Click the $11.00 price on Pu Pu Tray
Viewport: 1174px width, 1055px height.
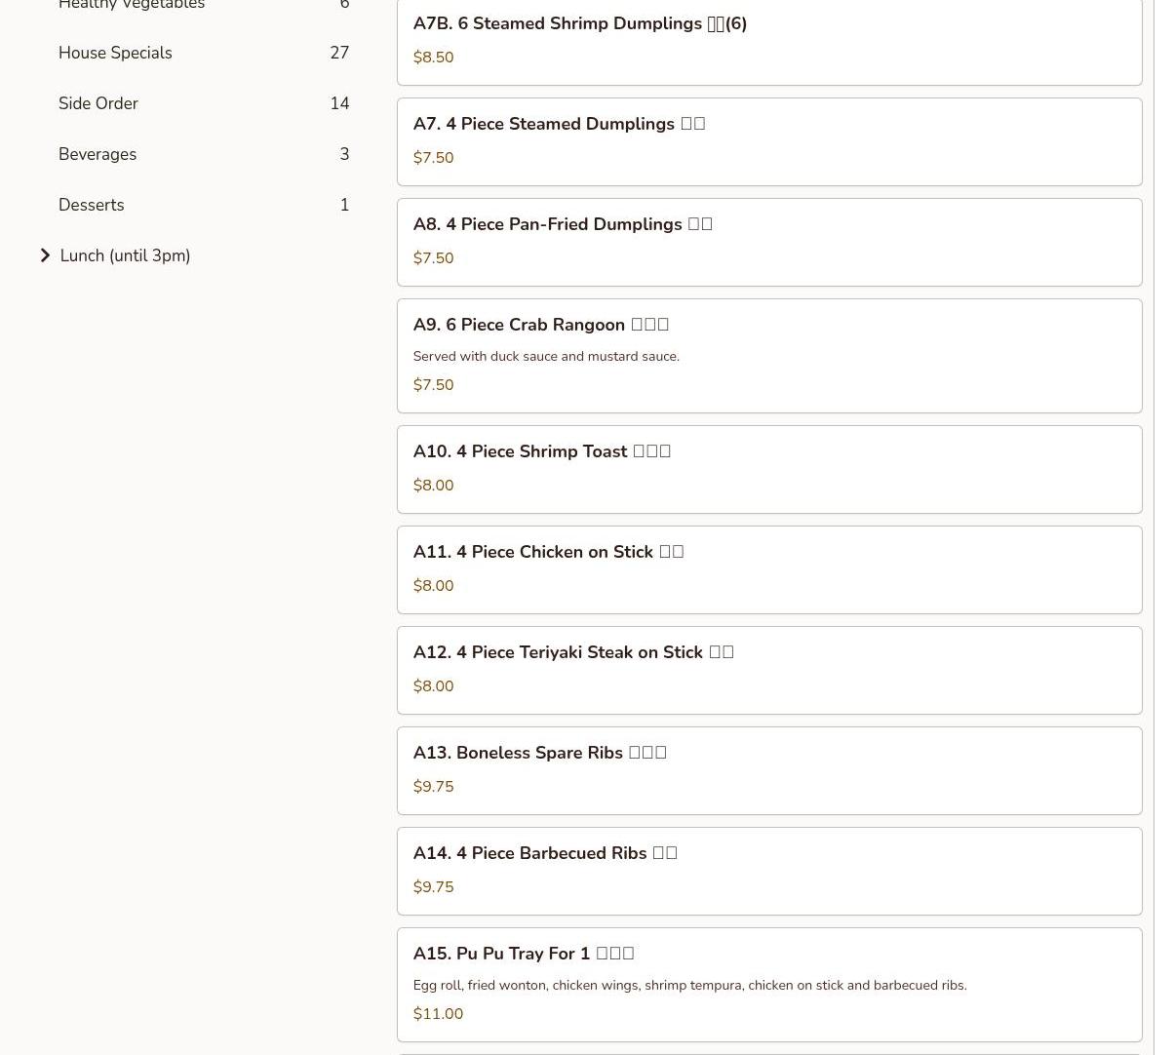pyautogui.click(x=438, y=1014)
